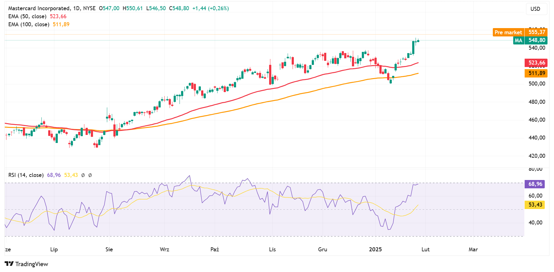Click the Gru month label on time axis
This screenshot has height=272, width=554.
click(x=323, y=249)
